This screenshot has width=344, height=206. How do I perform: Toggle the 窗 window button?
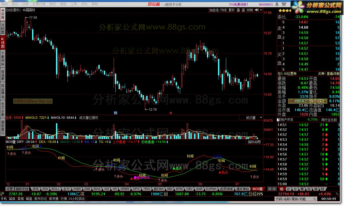pos(243,10)
